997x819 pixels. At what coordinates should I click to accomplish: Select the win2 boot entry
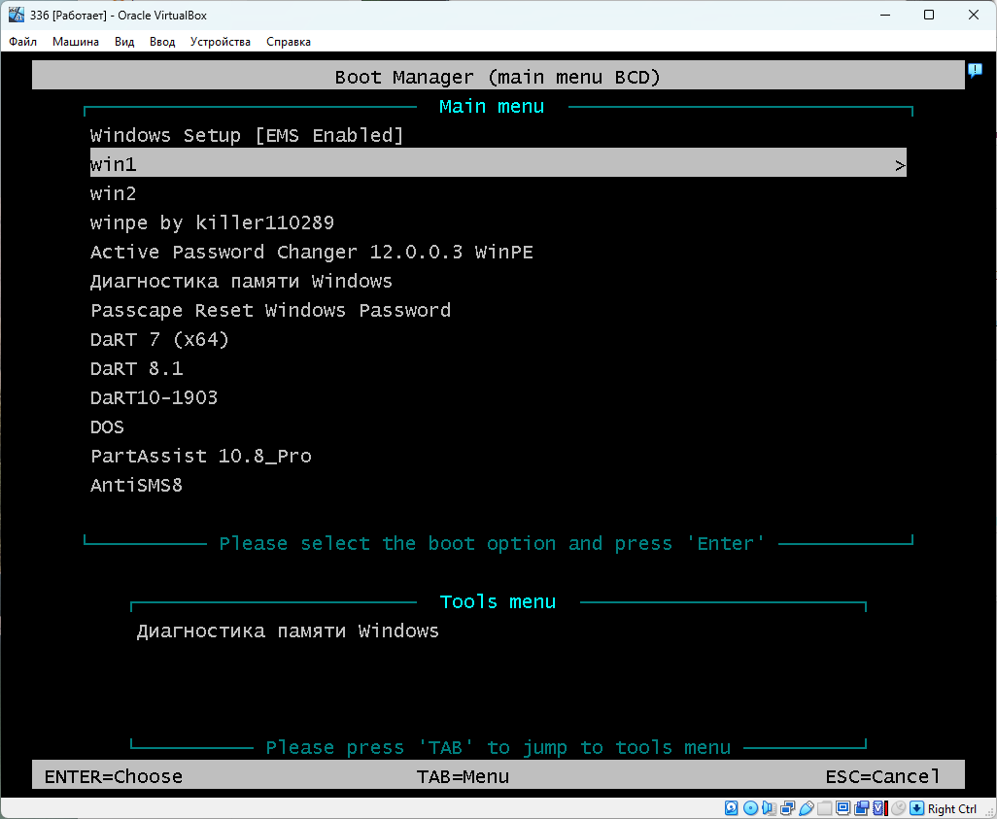[114, 194]
